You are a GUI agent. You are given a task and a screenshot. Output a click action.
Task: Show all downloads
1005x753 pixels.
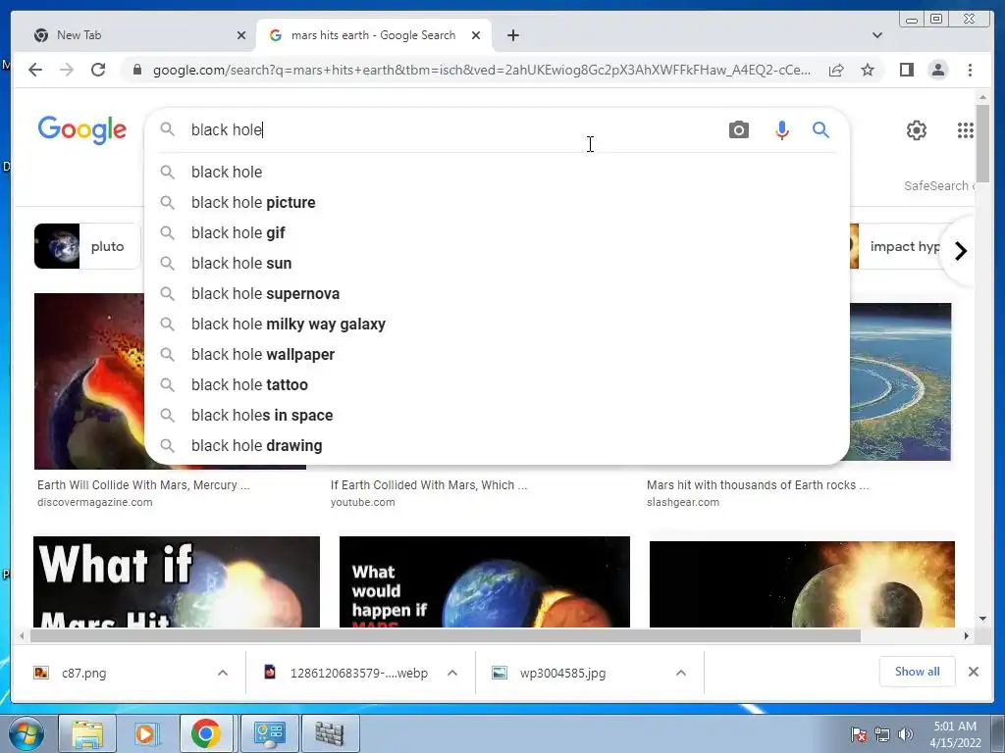917,672
